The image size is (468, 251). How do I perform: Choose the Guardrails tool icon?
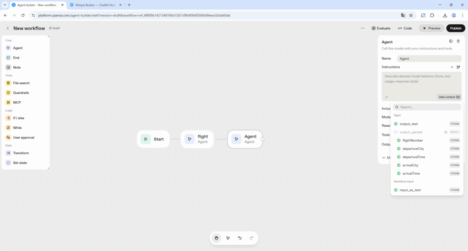[8, 93]
